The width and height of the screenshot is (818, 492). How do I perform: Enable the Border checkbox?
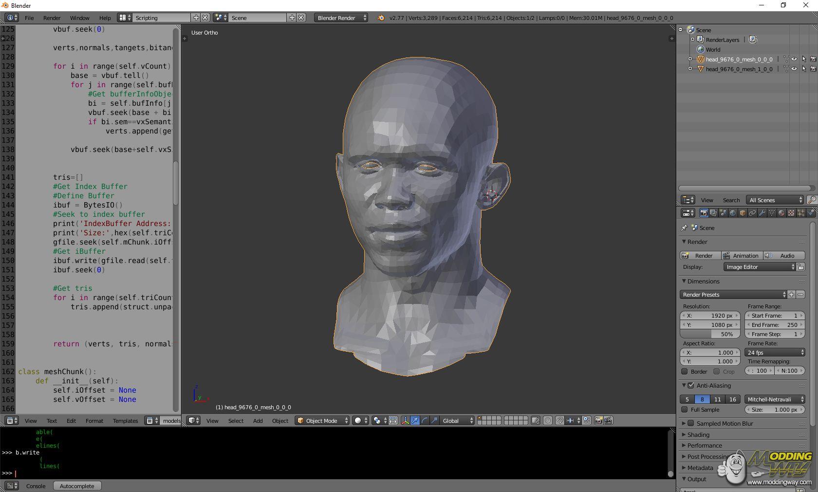pyautogui.click(x=685, y=372)
